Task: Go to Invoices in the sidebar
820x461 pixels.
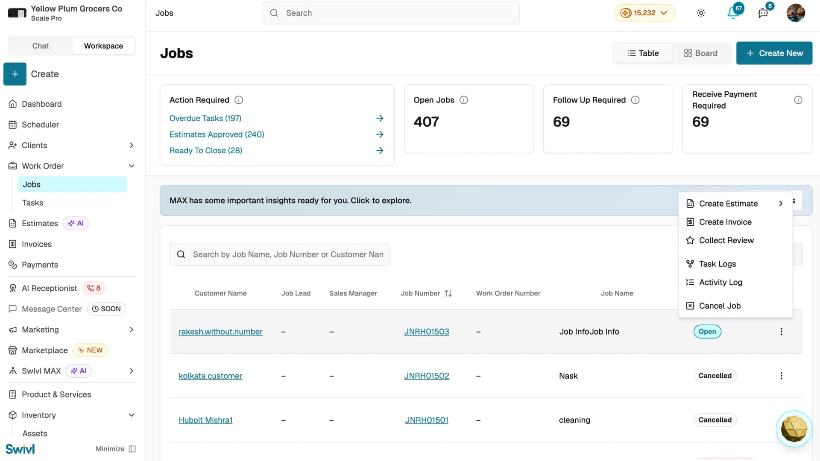Action: [36, 244]
